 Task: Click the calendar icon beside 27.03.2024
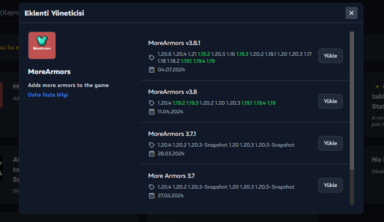click(152, 196)
